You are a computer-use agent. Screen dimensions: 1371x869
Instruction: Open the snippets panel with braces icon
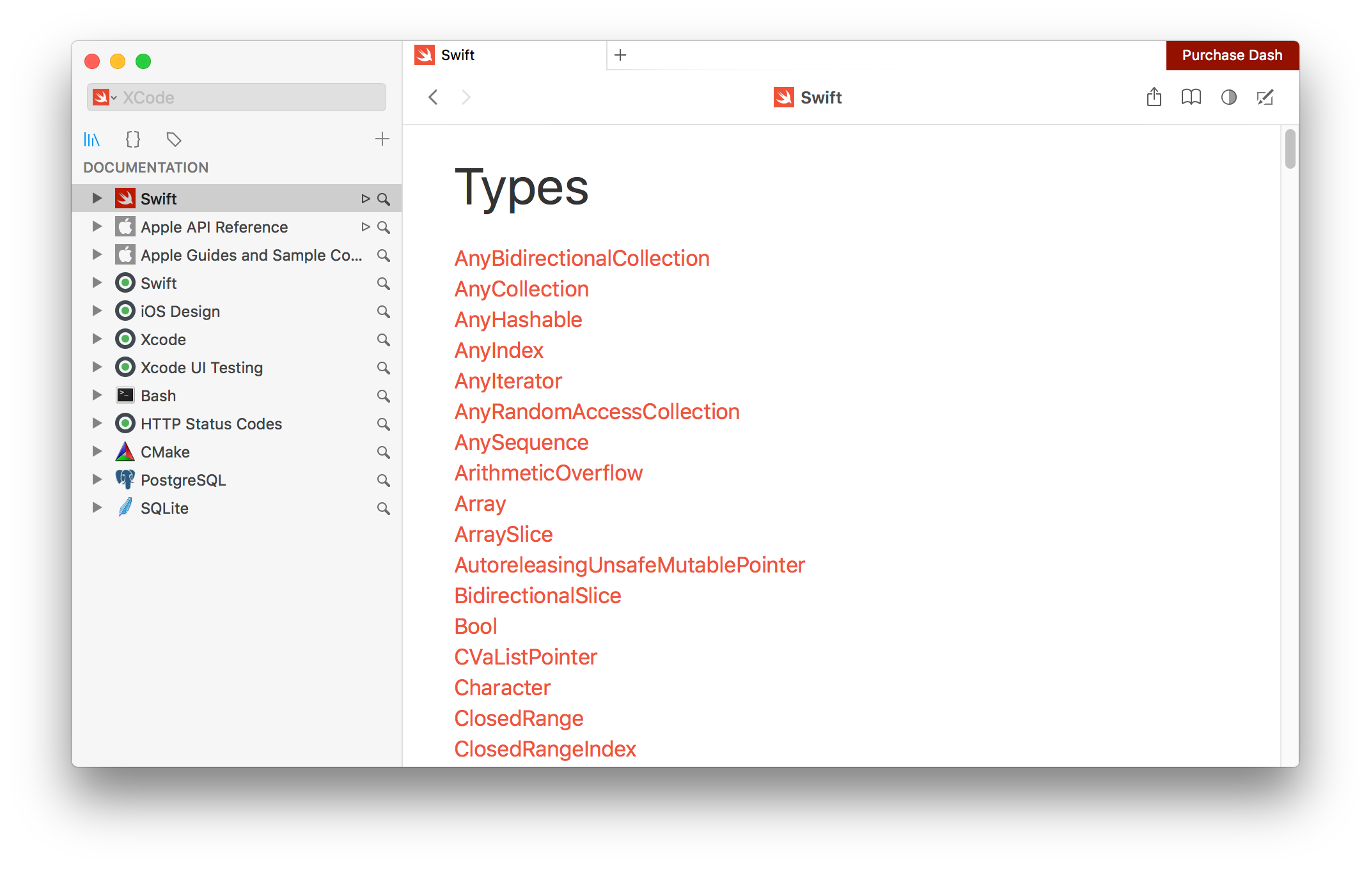(132, 139)
